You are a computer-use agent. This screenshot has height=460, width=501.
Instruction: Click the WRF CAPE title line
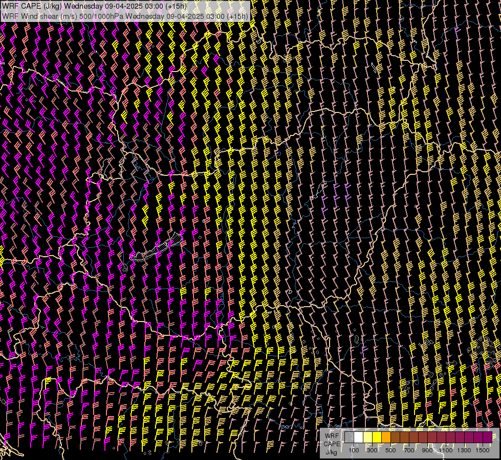94,6
